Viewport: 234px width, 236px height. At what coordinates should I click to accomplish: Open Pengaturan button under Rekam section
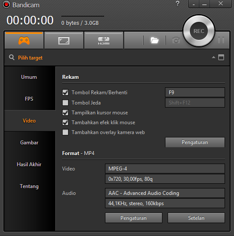[x=195, y=142]
